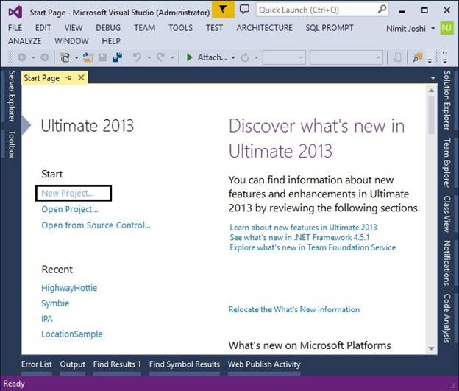The image size is (459, 391).
Task: Click the green Attach play button
Action: coord(189,57)
